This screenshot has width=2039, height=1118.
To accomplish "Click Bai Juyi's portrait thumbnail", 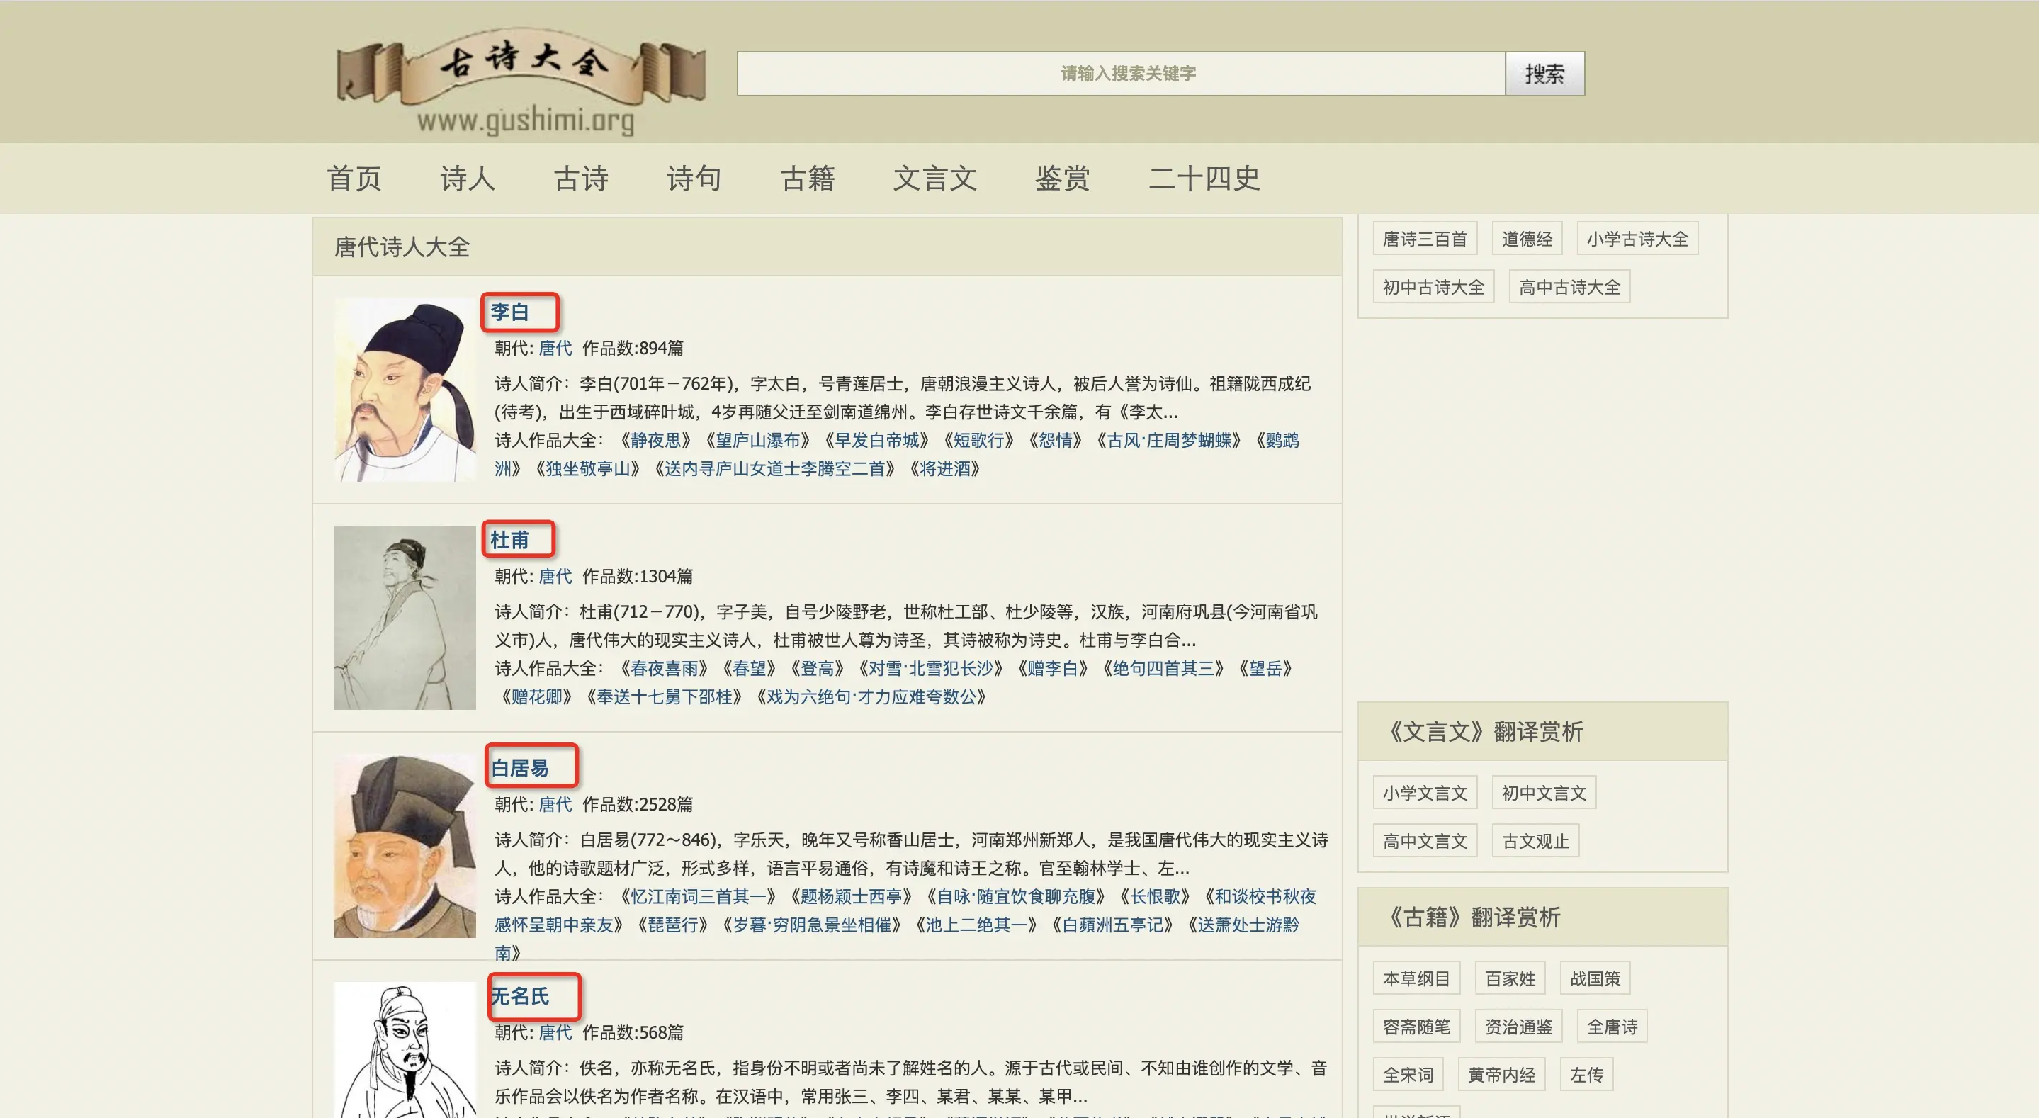I will (405, 846).
